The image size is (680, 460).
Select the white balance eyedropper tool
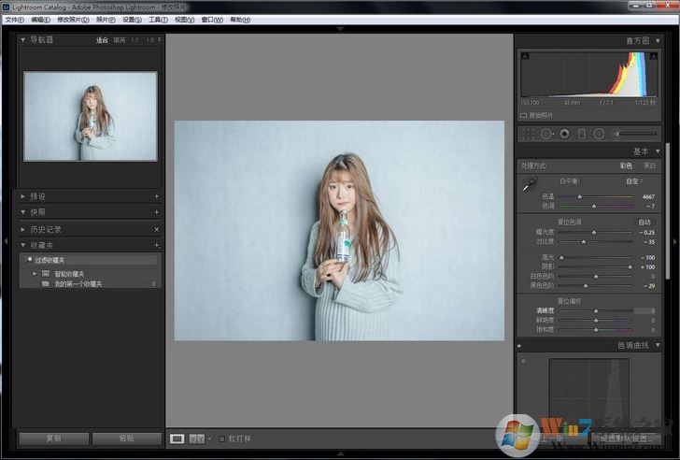529,187
